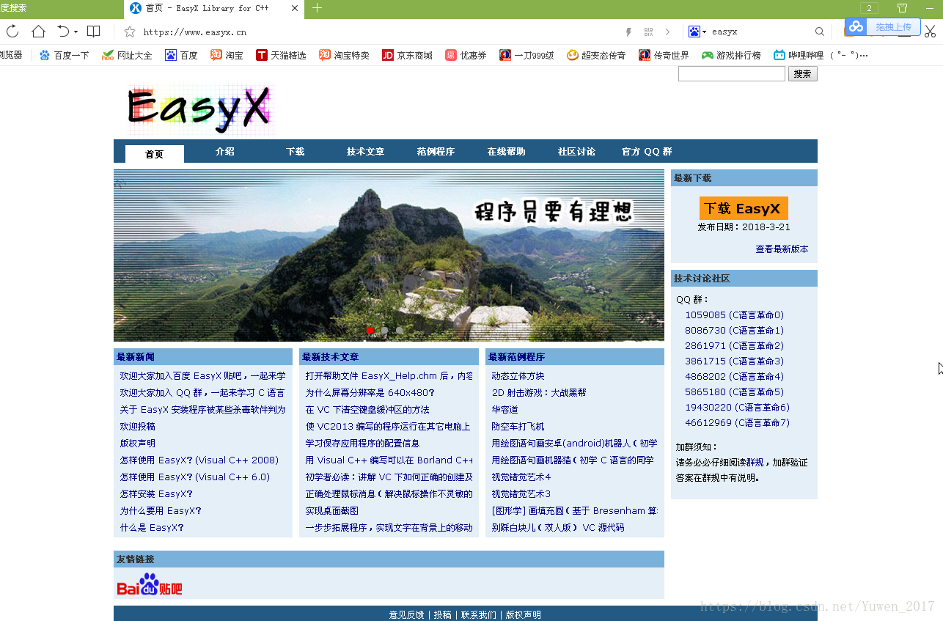Open the shirt-shaped skin icon in the title bar
Image resolution: width=943 pixels, height=621 pixels.
tap(903, 8)
